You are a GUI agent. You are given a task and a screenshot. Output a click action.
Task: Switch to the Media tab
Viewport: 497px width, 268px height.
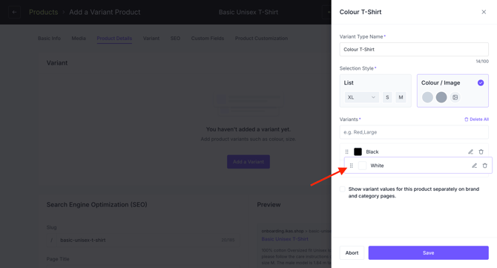[79, 39]
